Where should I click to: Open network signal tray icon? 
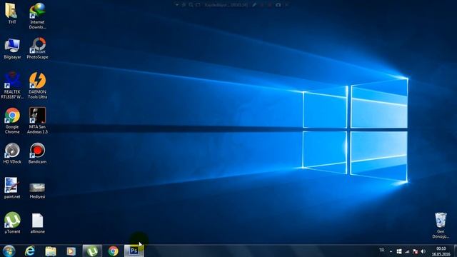click(407, 251)
